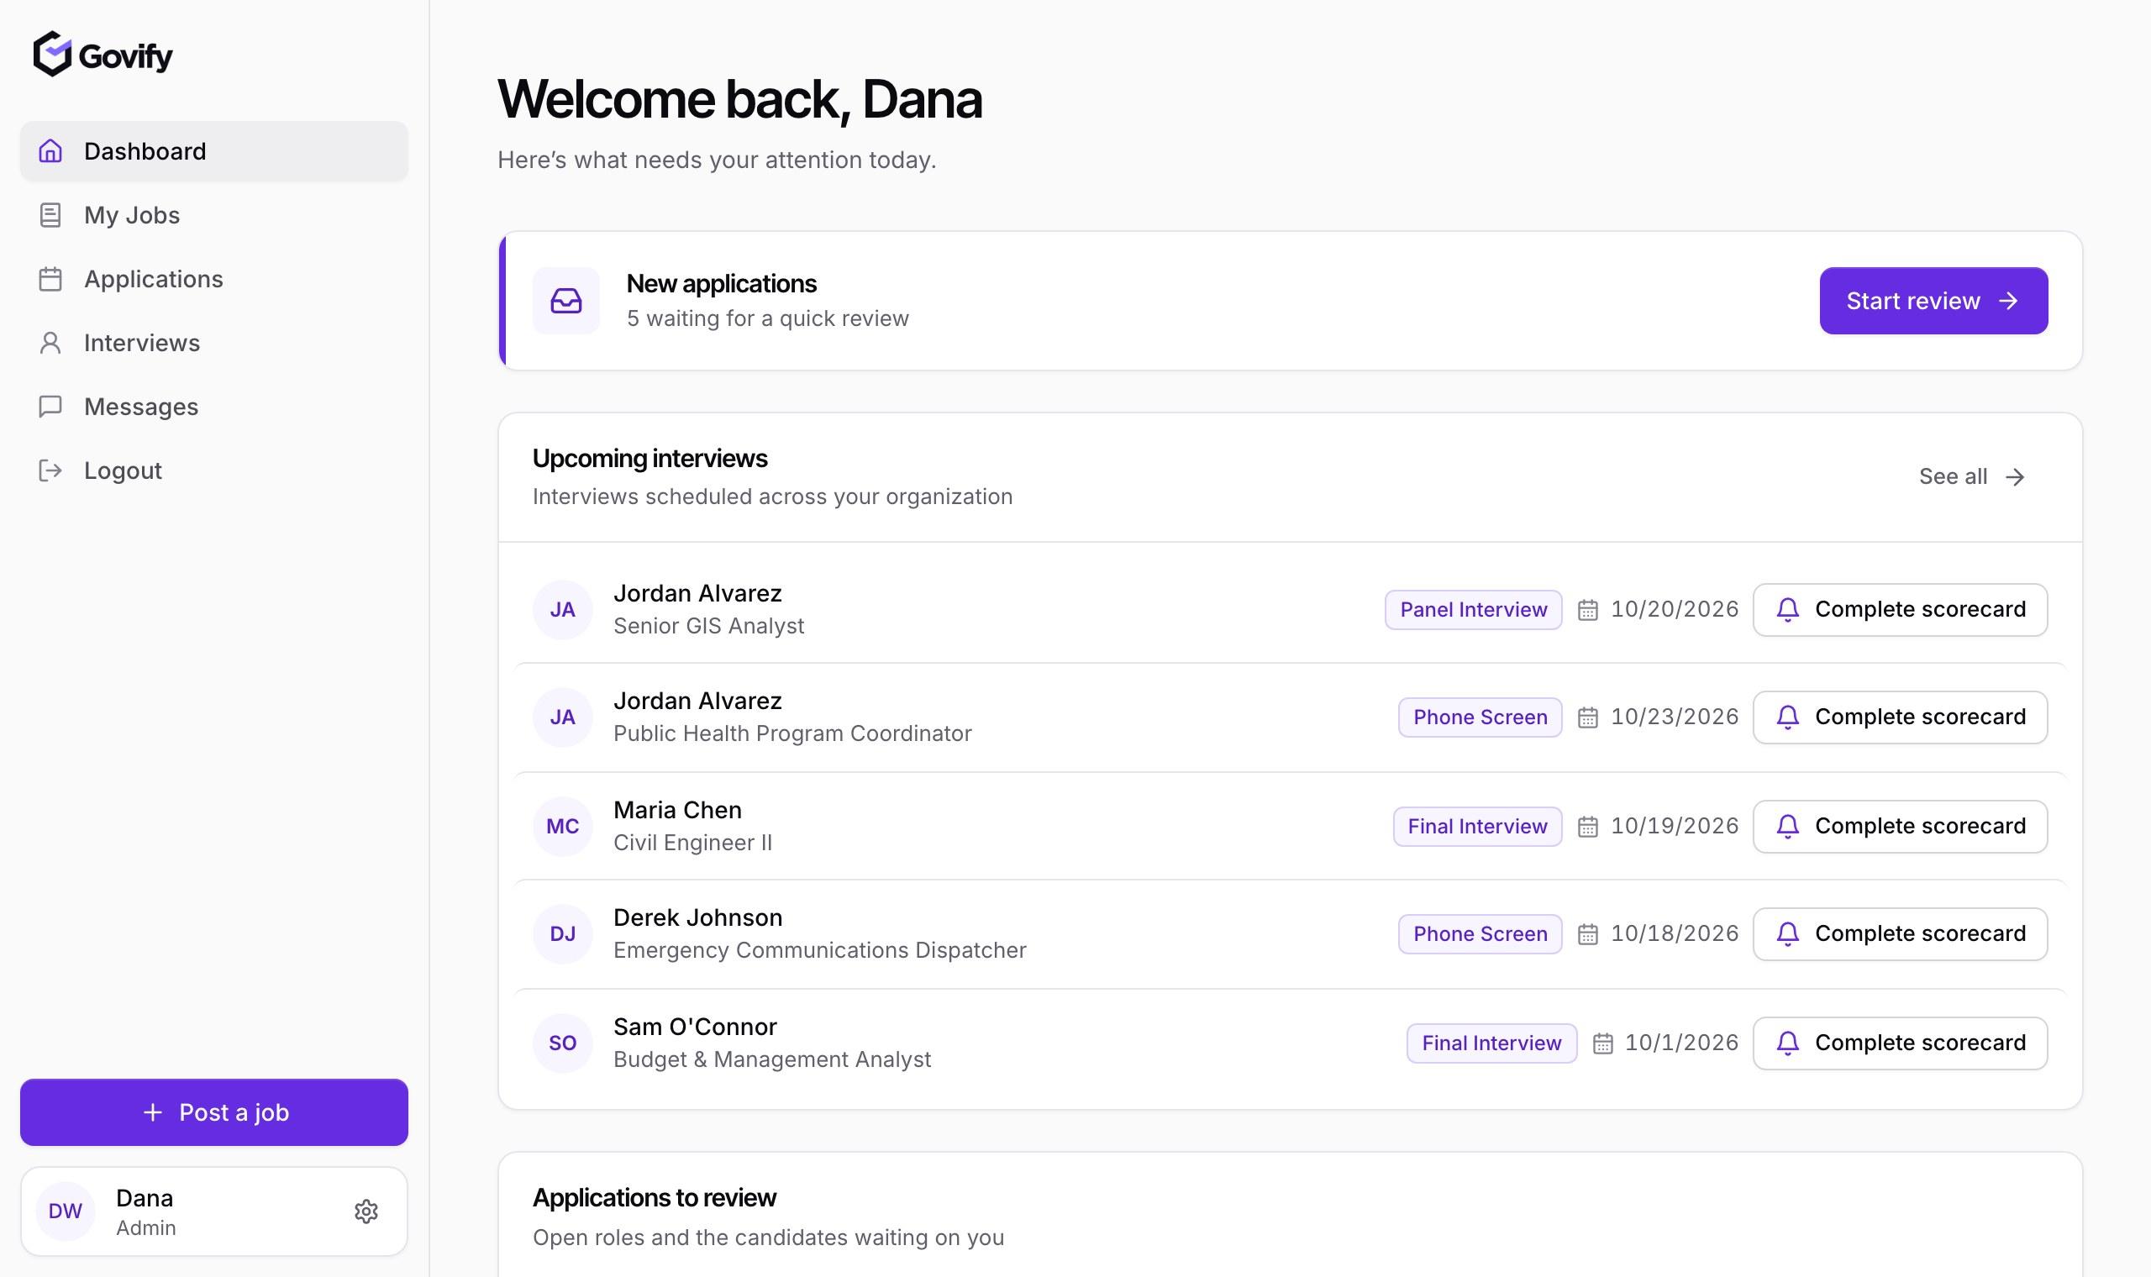The image size is (2151, 1277).
Task: Open the Interviews page
Action: (x=214, y=343)
